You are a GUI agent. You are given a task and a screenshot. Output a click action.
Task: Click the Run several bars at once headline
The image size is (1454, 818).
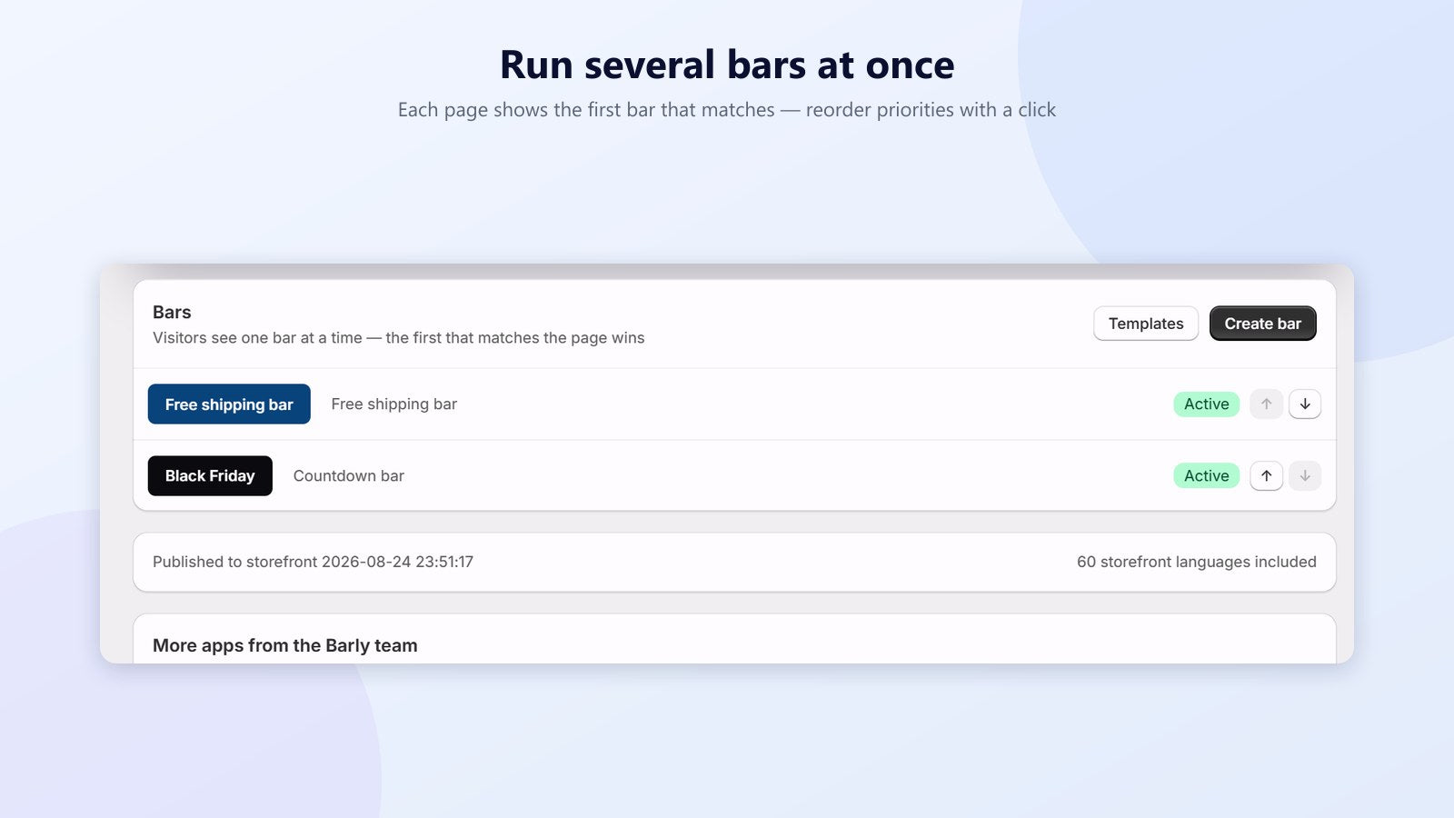[x=727, y=65]
